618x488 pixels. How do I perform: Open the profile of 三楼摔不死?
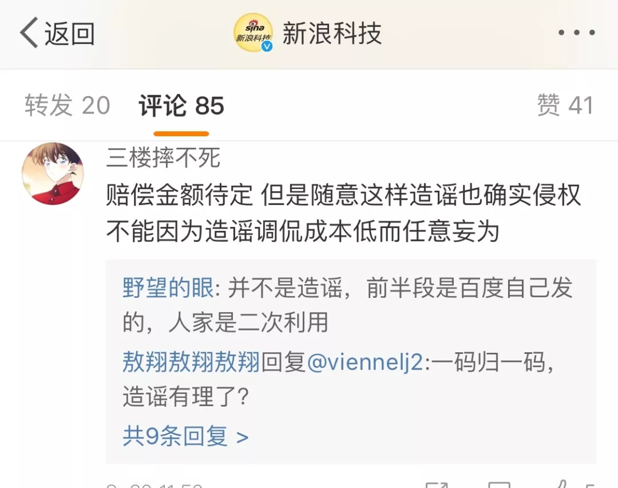coord(163,158)
